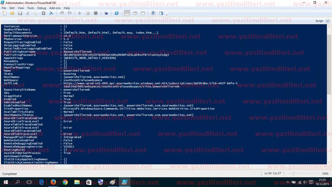Open the View menu
Viewport: 332px width, 187px height.
click(21, 8)
